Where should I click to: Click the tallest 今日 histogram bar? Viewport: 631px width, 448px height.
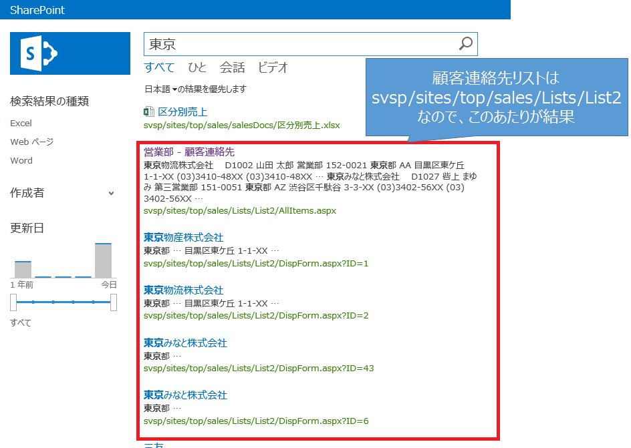point(104,260)
